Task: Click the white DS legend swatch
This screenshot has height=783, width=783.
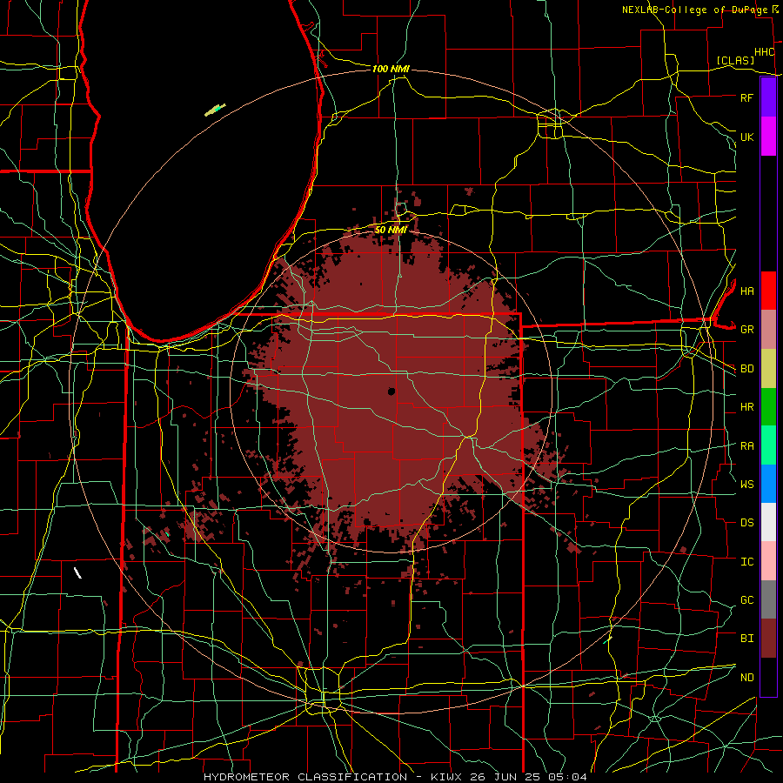Action: click(768, 522)
